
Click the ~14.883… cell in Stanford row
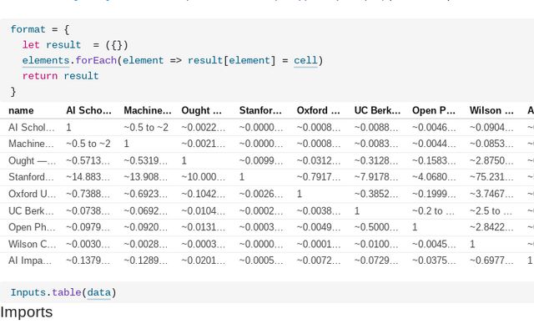(x=88, y=177)
